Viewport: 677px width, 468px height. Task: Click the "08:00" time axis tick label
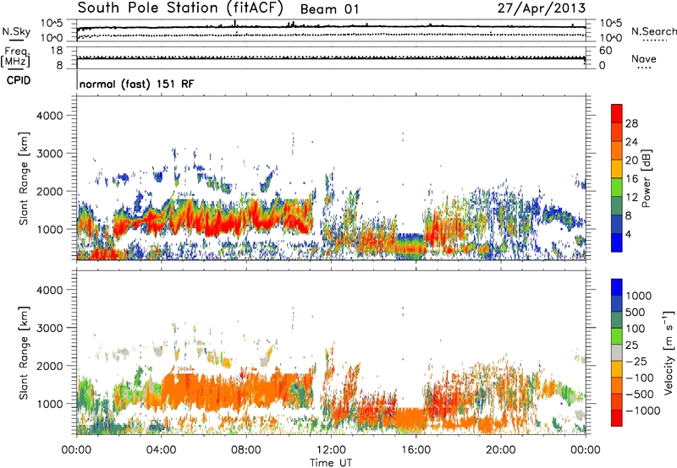246,450
